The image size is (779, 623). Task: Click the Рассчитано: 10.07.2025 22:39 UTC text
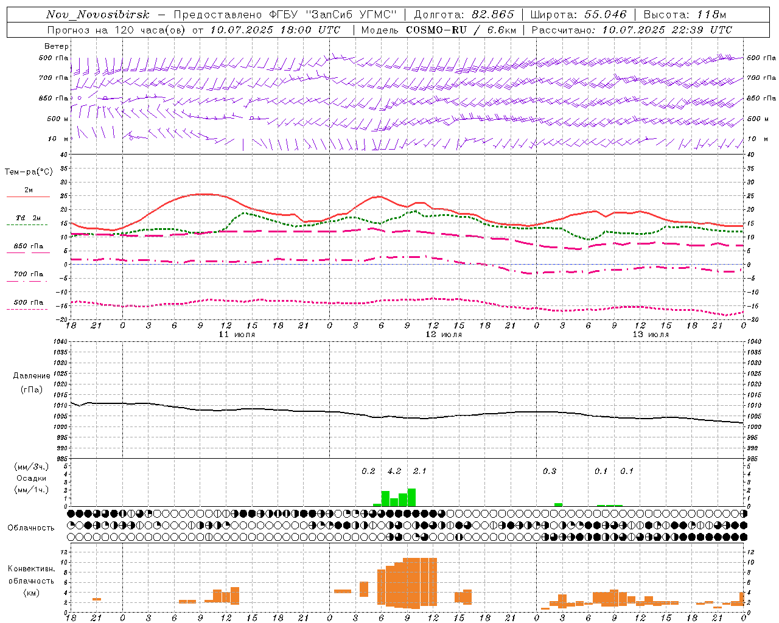pyautogui.click(x=632, y=30)
